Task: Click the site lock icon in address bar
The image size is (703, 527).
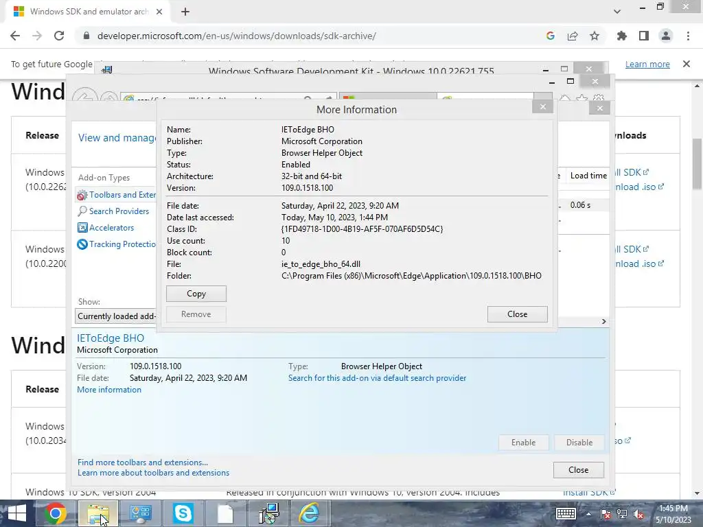Action: [87, 36]
